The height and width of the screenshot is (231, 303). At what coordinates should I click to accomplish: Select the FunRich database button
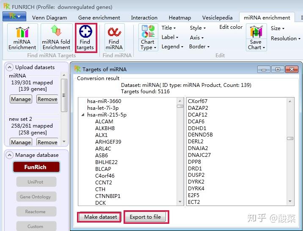(36, 167)
